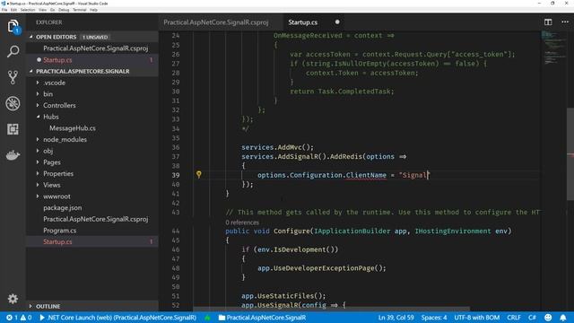Screen dimensions: 574x323
Task: Click the warnings count in status bar
Action: point(26,318)
